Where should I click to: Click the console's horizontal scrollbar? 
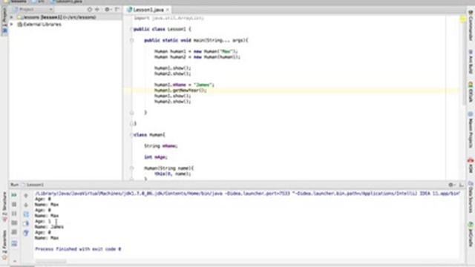[x=51, y=261]
